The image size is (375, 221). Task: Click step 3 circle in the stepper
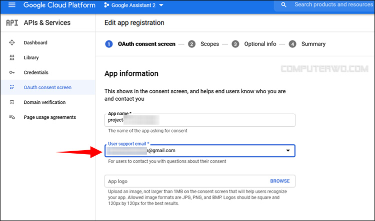point(235,44)
